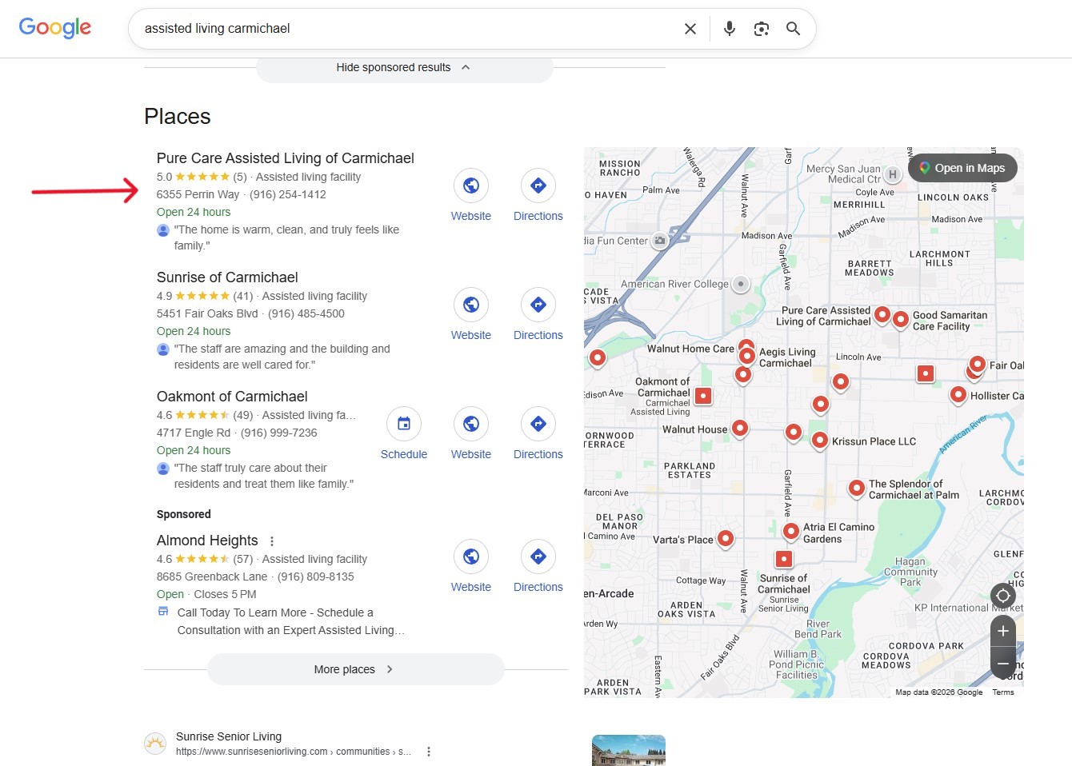Open Almond Heights sponsored listing

coord(207,541)
